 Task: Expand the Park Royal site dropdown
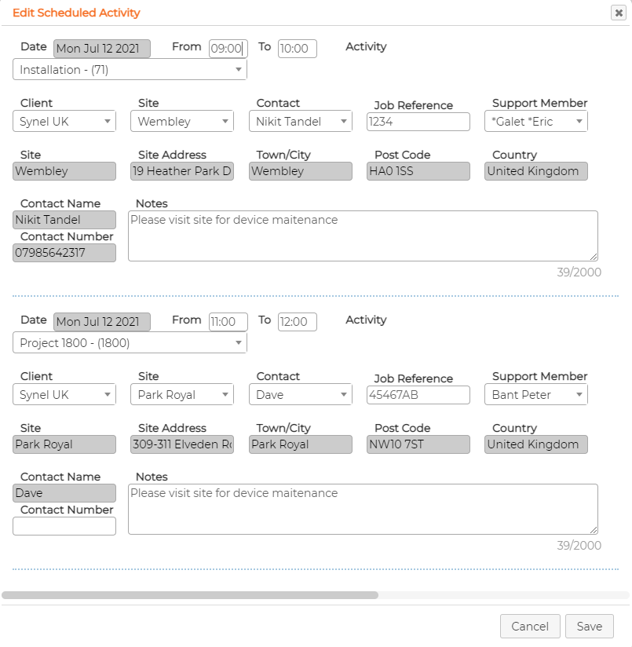coord(182,394)
